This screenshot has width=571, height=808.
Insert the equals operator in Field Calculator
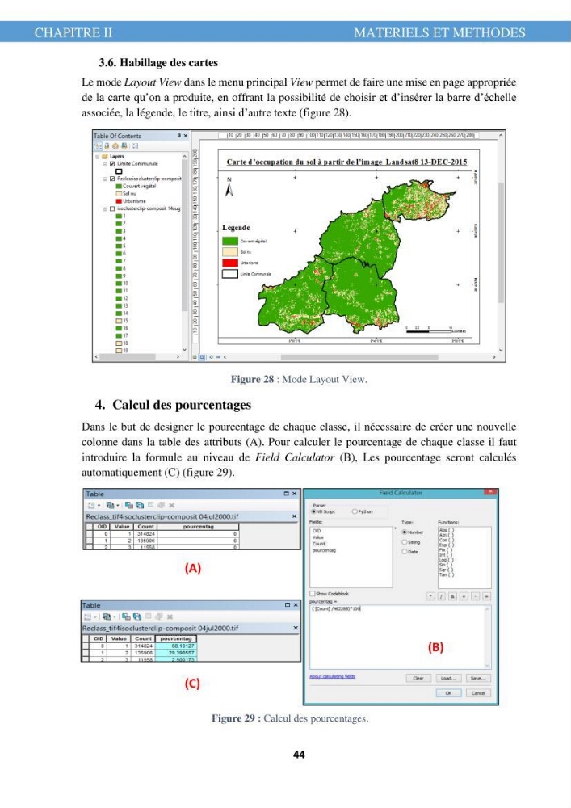(x=486, y=596)
